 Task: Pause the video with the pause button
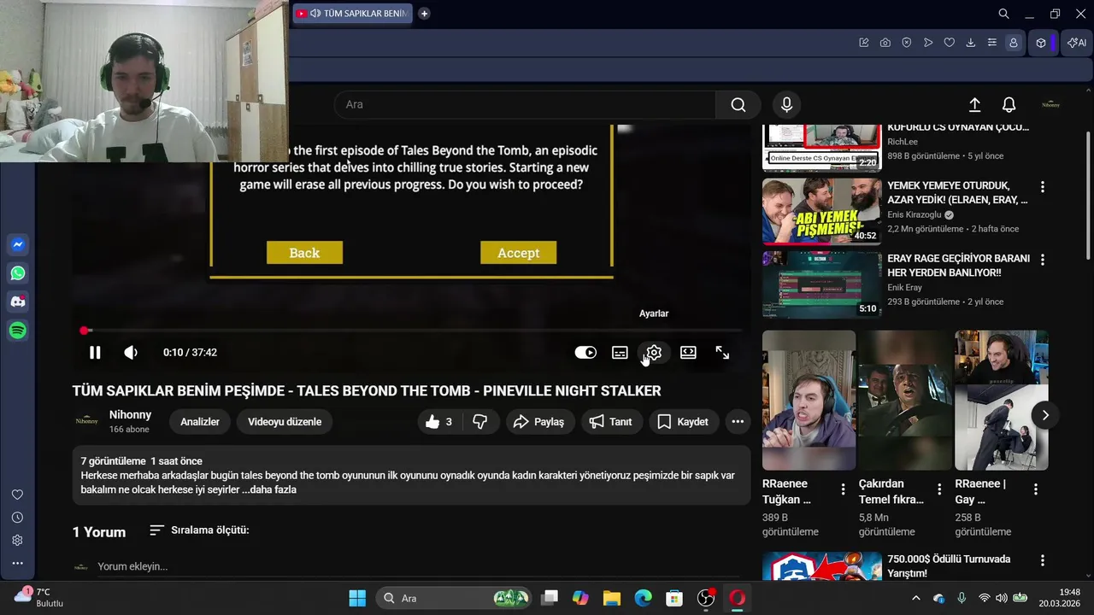point(95,353)
